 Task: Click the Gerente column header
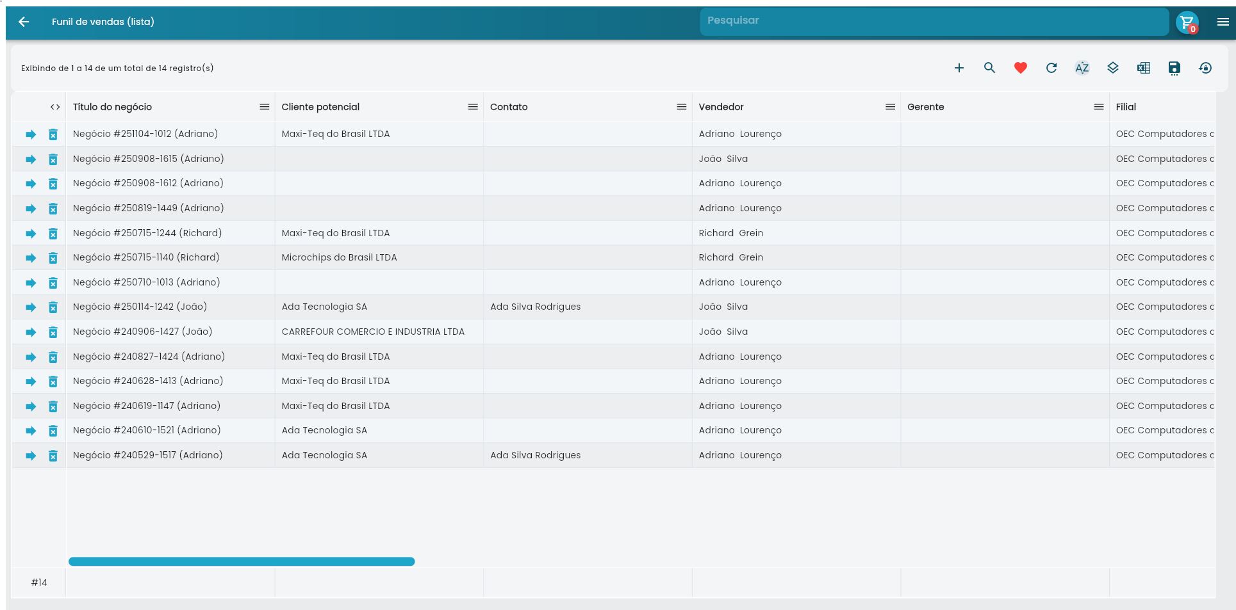pyautogui.click(x=926, y=107)
